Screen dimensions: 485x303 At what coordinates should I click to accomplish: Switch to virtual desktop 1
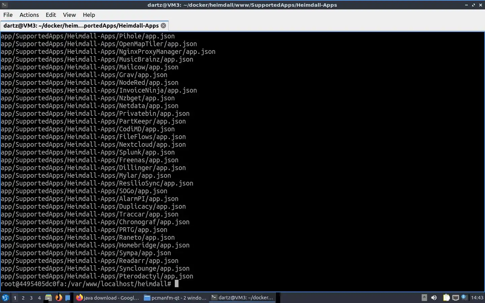(x=15, y=298)
